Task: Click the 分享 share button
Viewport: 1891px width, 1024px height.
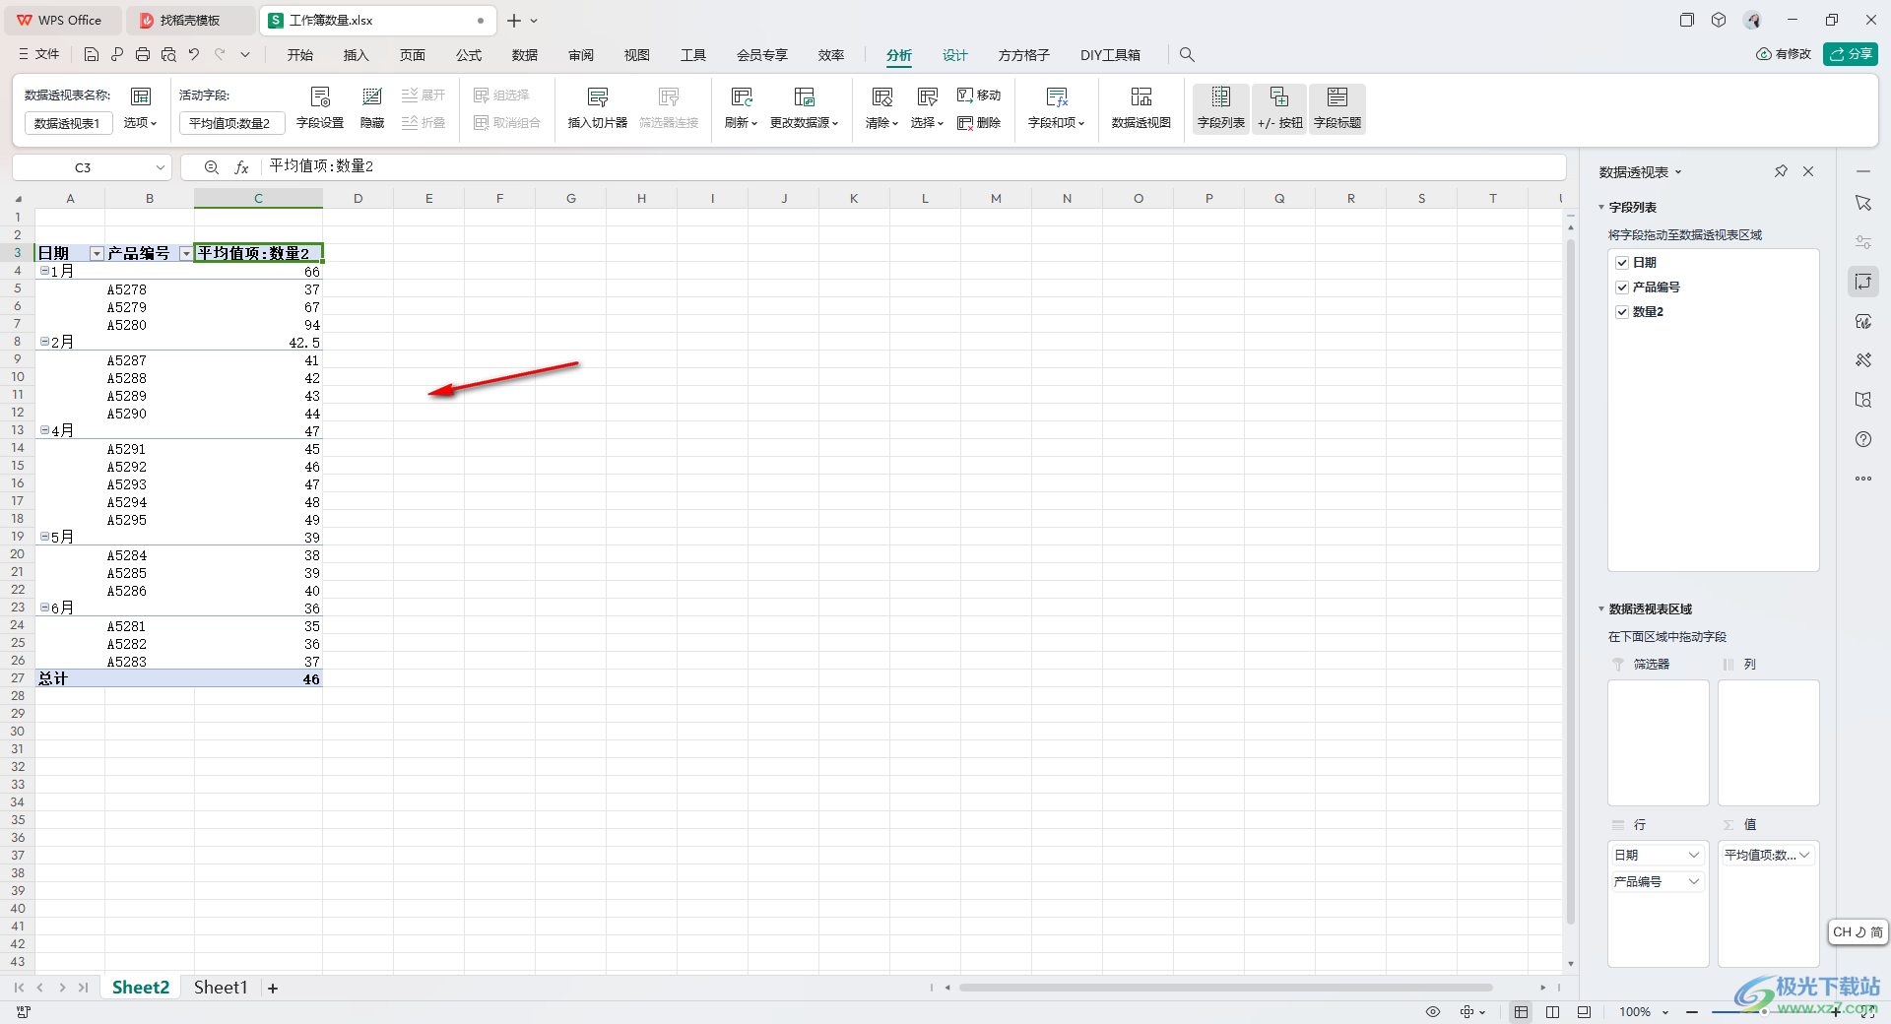Action: click(x=1851, y=54)
